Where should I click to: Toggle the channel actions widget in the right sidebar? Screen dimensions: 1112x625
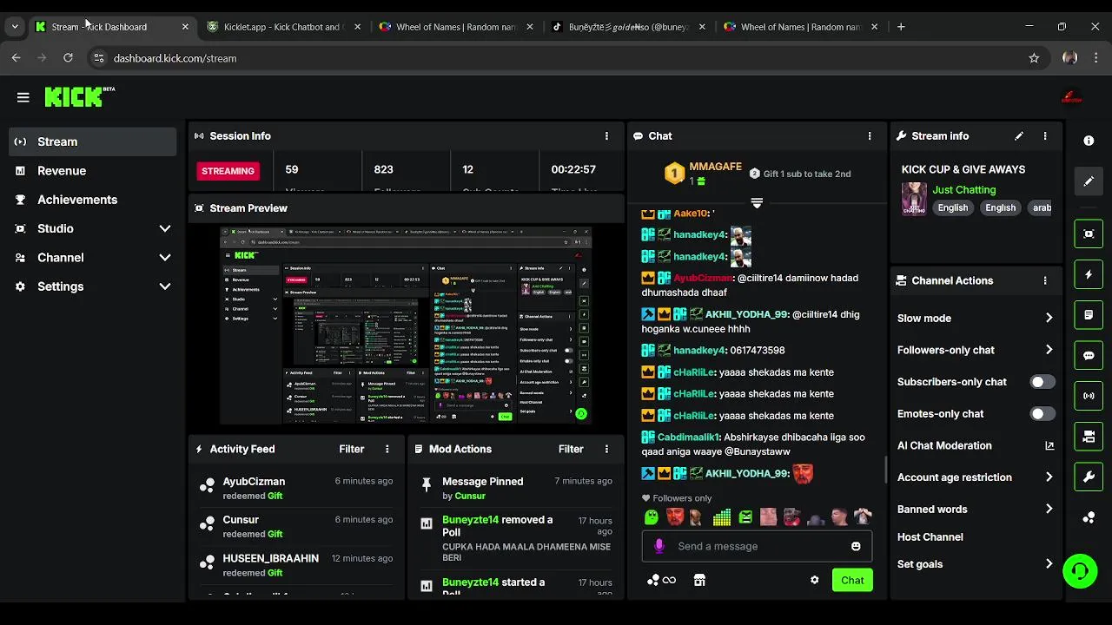coord(1089,437)
